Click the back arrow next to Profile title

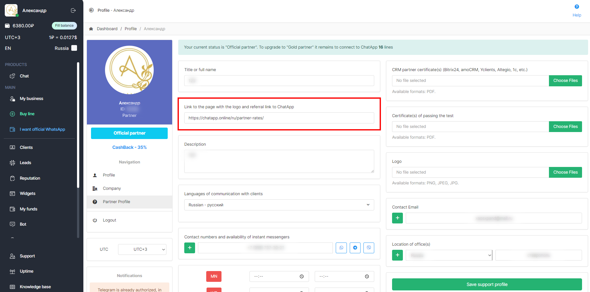point(91,10)
